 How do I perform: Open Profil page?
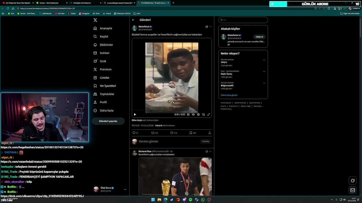100,102
